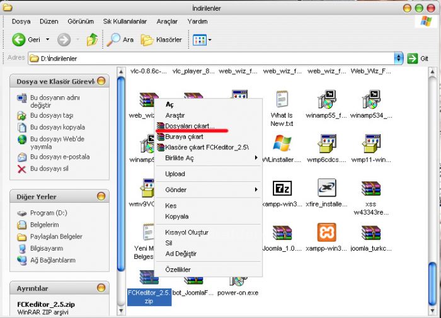Select the joomla_turkce archive icon

pyautogui.click(x=370, y=234)
